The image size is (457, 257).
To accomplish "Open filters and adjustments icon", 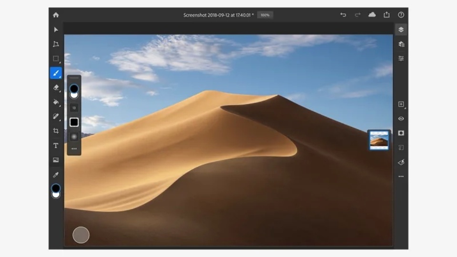I will coord(401,162).
